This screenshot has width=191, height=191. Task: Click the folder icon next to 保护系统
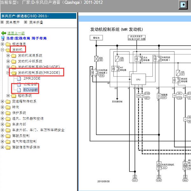pos(8,113)
